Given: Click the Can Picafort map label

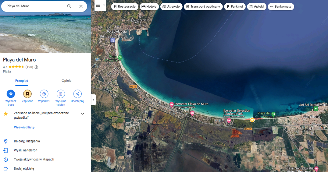Looking at the screenshot, I should click(312, 117).
